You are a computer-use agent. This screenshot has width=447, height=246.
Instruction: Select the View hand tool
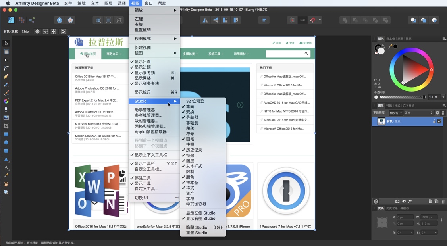click(x=6, y=184)
